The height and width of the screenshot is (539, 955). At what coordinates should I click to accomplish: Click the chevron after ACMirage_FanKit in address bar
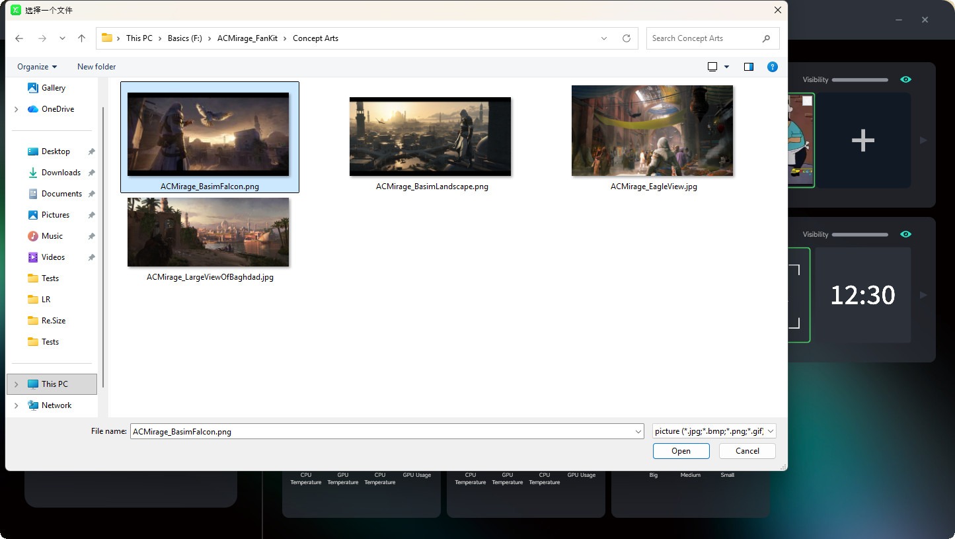tap(286, 38)
